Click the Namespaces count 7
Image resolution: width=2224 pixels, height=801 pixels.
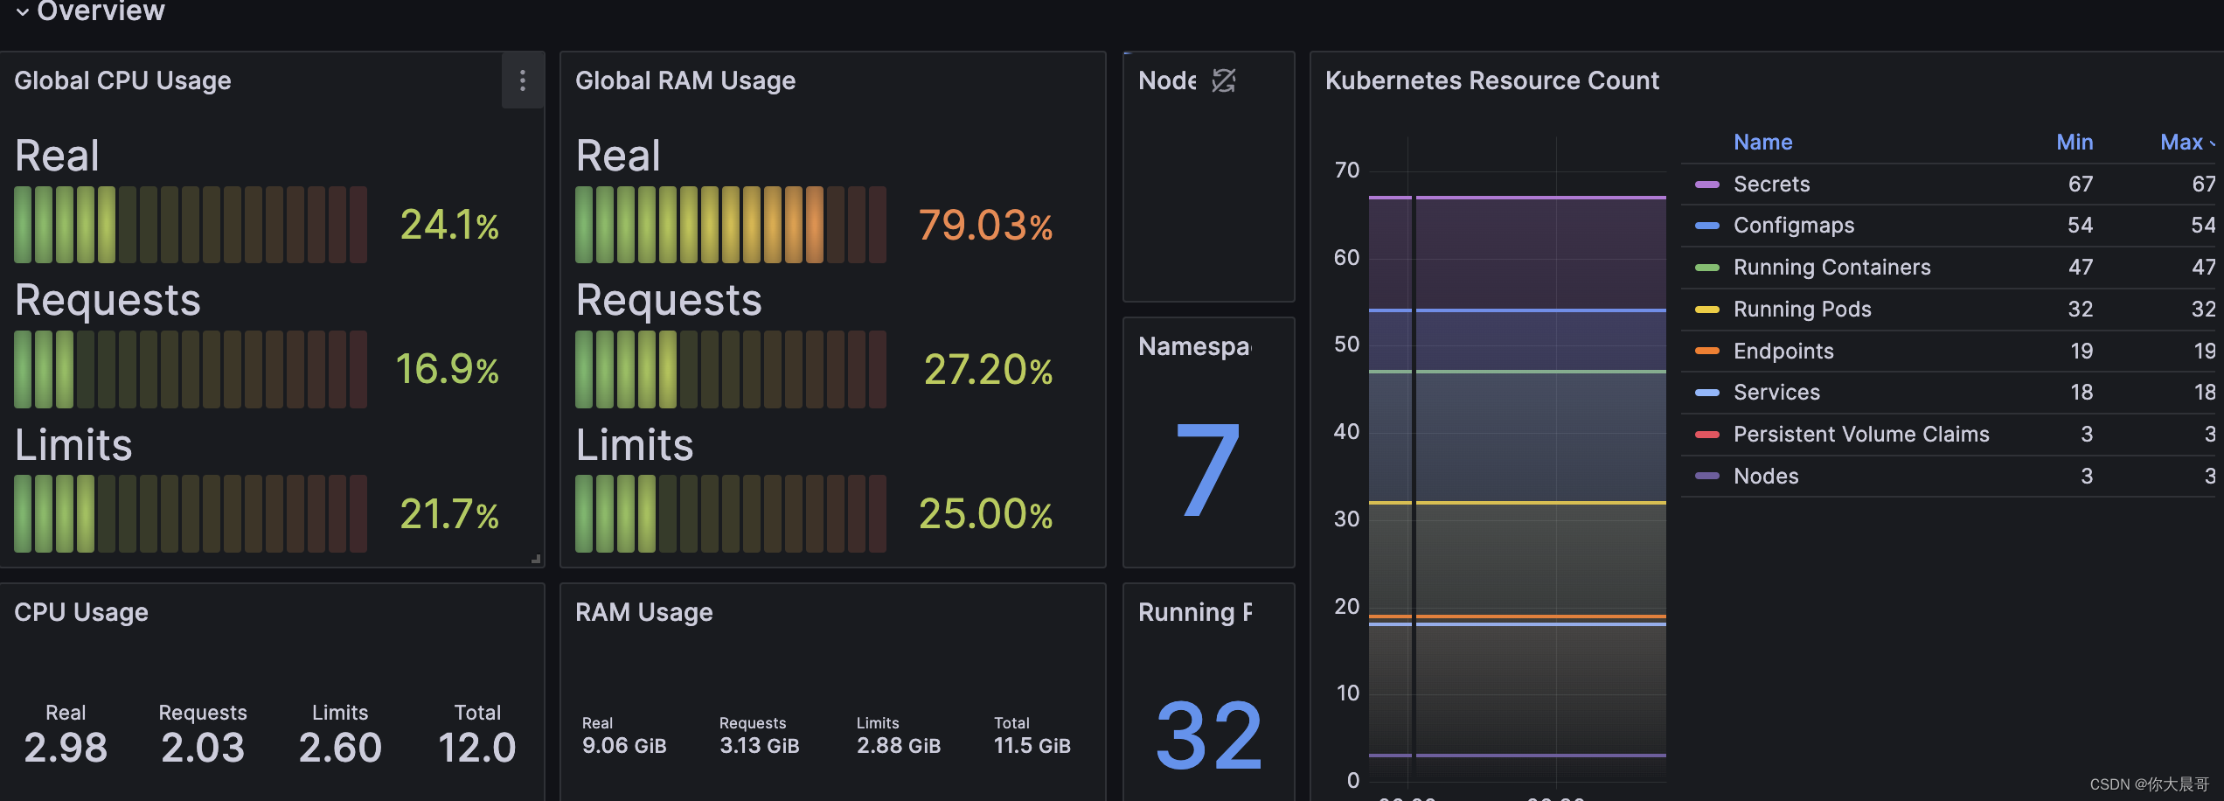(1208, 469)
